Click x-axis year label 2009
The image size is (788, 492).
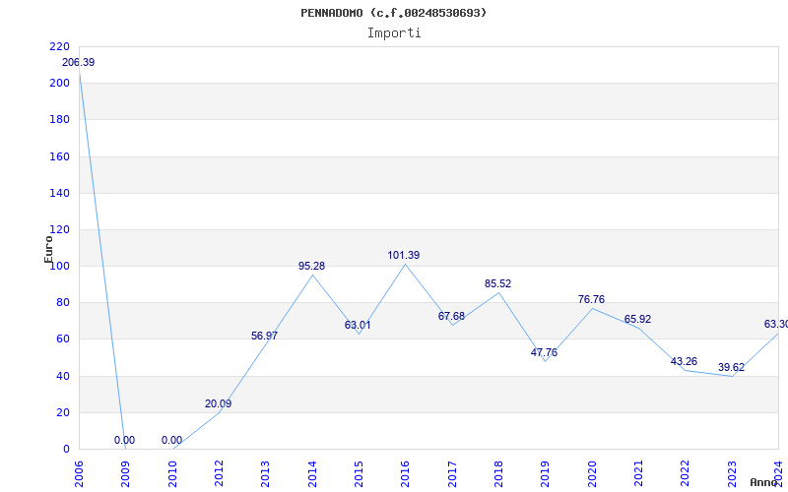pyautogui.click(x=126, y=474)
